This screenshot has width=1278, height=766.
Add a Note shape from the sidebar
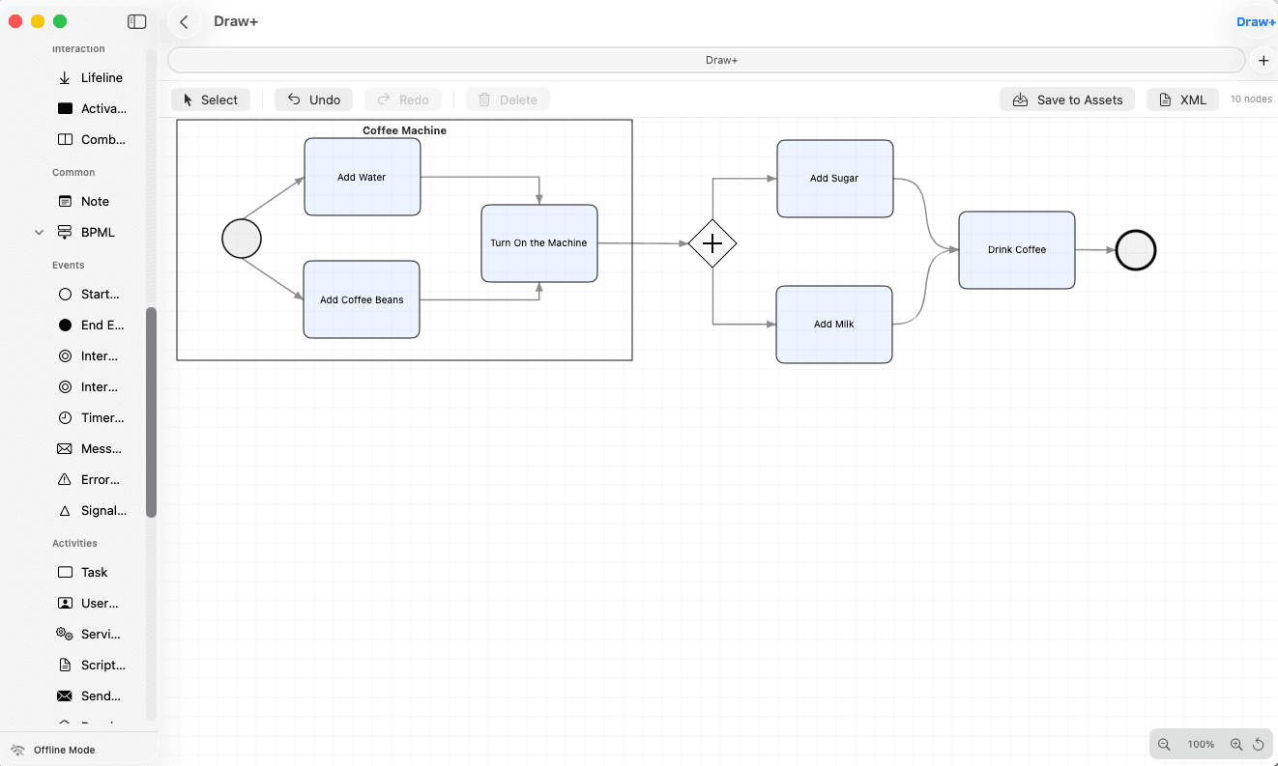click(84, 201)
